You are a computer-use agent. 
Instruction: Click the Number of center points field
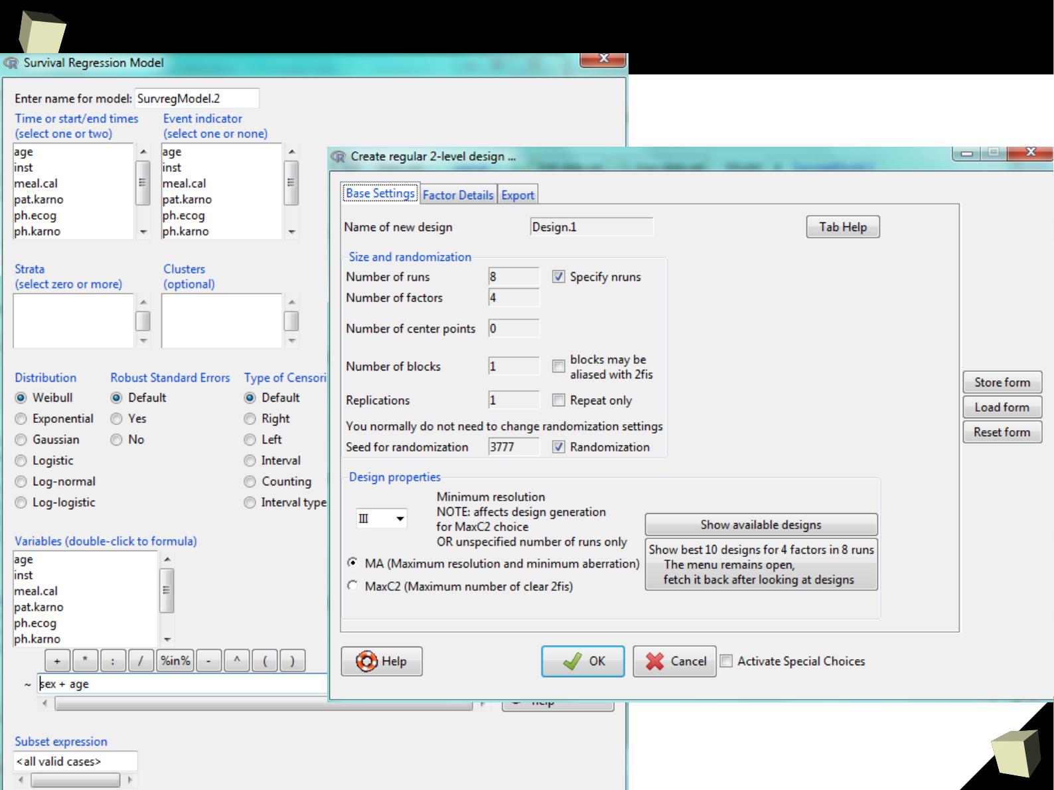coord(514,329)
